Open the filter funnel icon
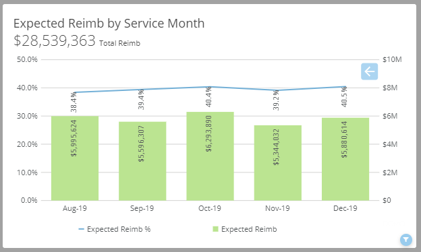This screenshot has height=252, width=421. [x=406, y=240]
